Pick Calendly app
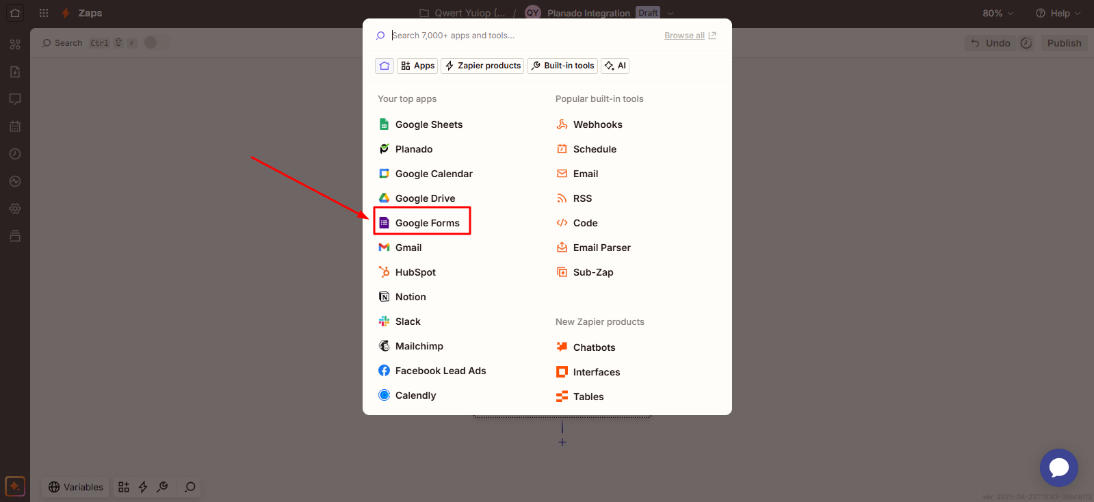Viewport: 1094px width, 502px height. point(407,395)
